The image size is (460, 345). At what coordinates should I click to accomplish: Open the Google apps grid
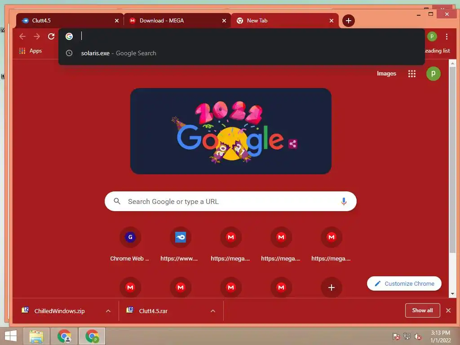(412, 74)
